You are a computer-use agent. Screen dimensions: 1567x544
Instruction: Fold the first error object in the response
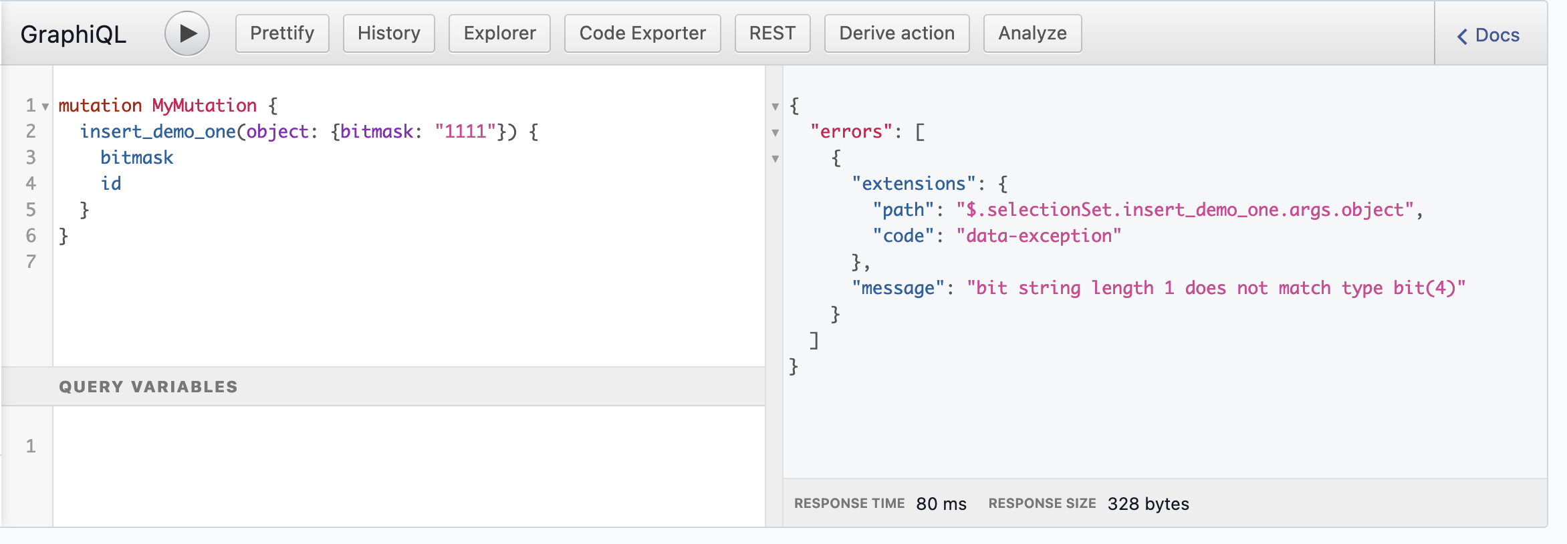pos(775,158)
